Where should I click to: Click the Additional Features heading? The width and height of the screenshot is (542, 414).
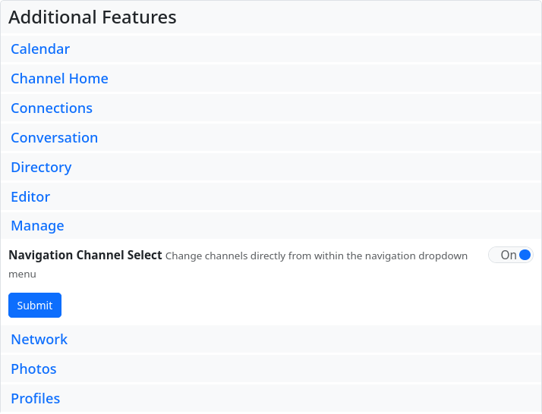point(93,17)
